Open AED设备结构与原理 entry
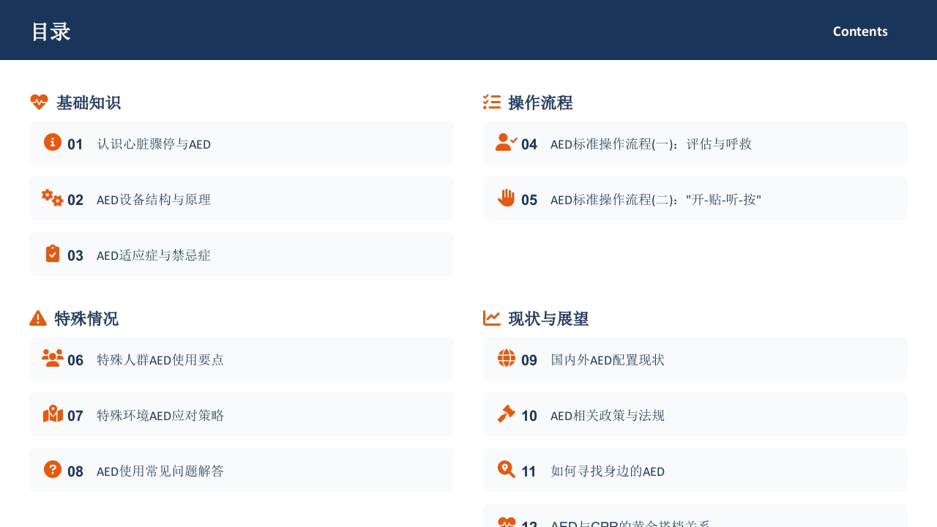Image resolution: width=937 pixels, height=527 pixels. 154,200
